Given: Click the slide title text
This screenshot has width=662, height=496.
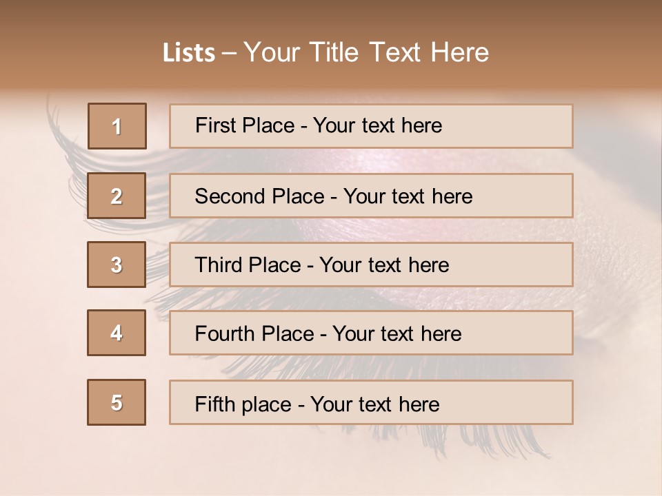Looking at the screenshot, I should [326, 52].
